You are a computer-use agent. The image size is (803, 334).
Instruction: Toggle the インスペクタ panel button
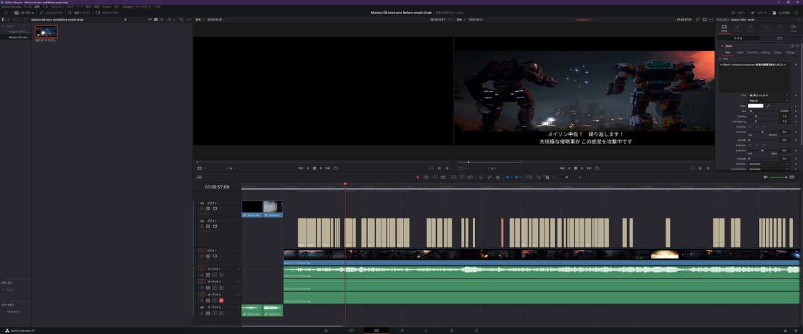782,13
